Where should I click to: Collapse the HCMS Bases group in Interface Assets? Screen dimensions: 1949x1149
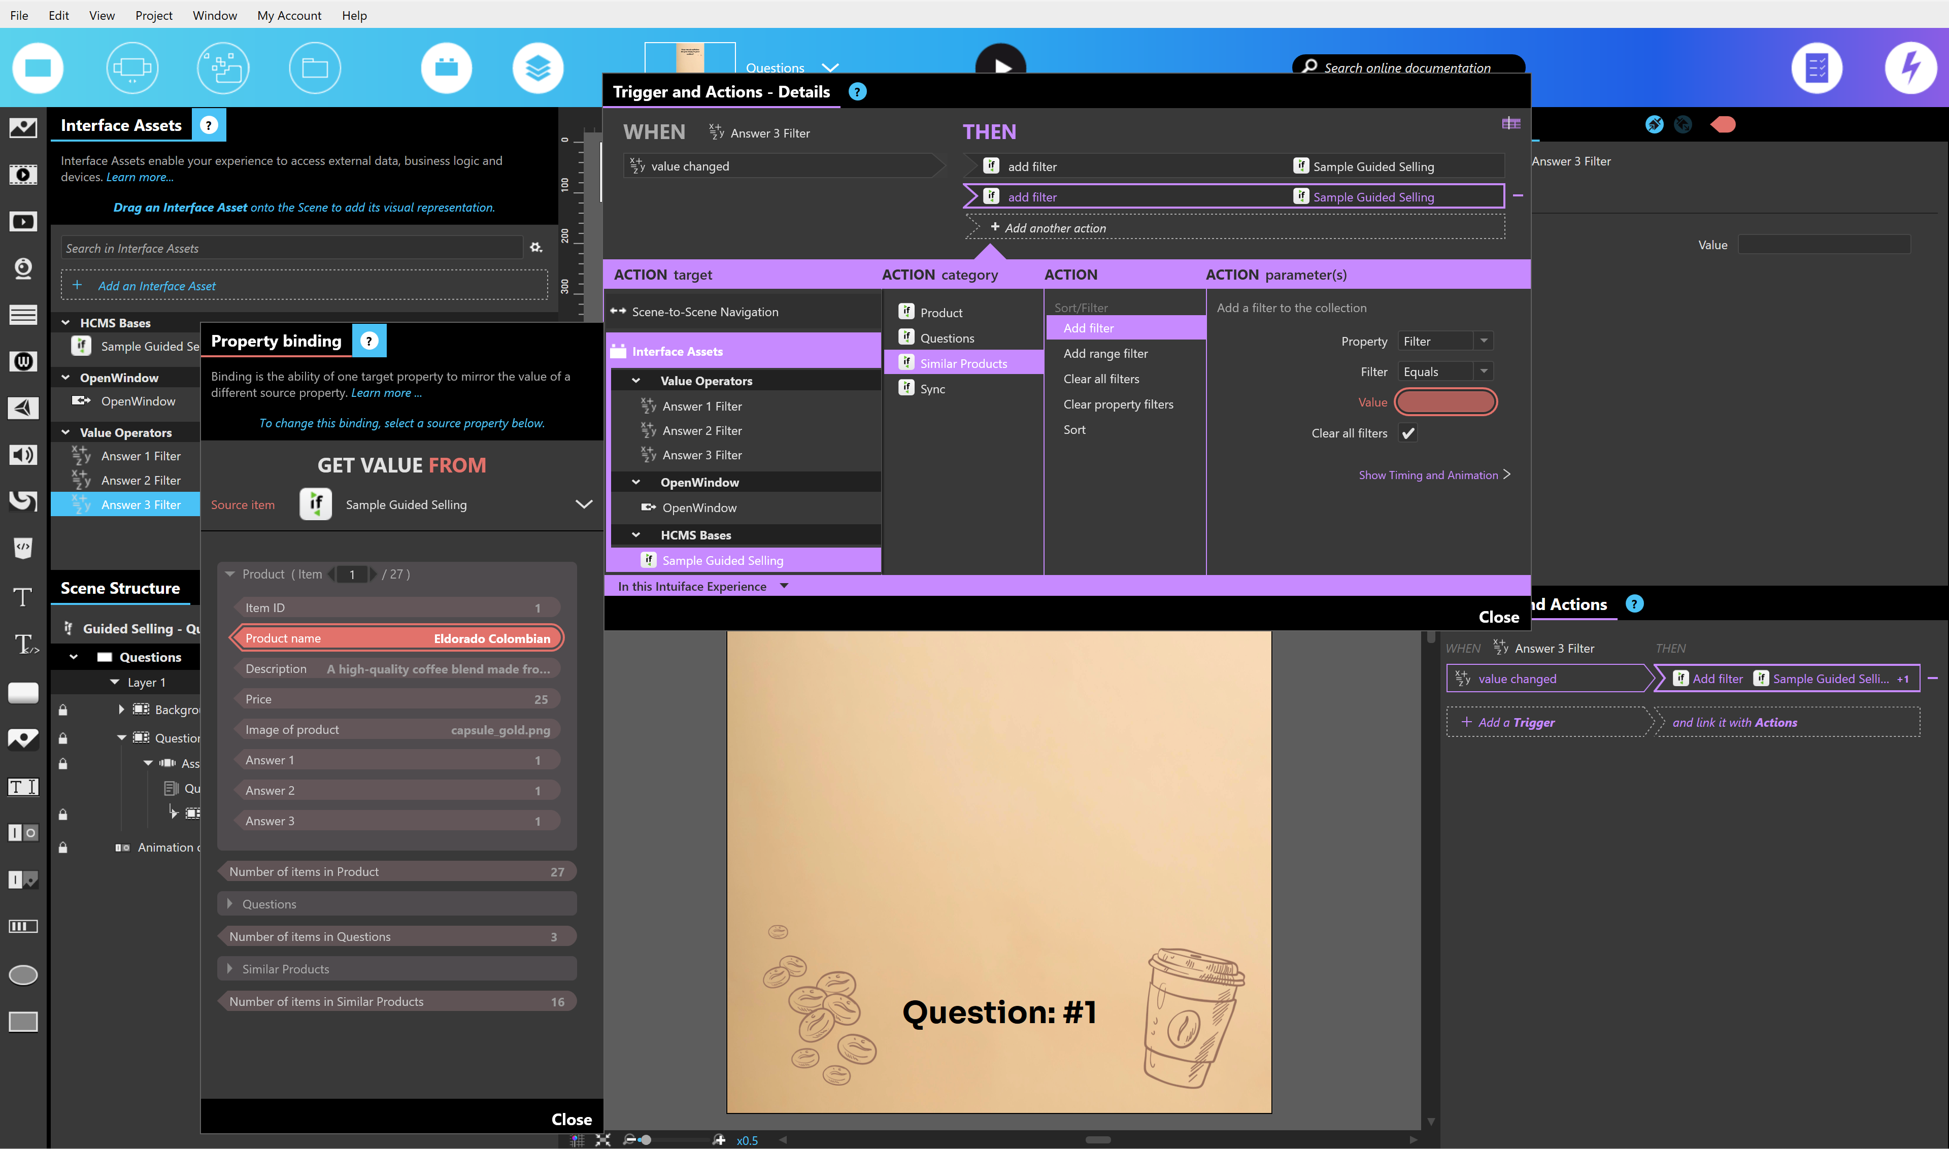66,322
